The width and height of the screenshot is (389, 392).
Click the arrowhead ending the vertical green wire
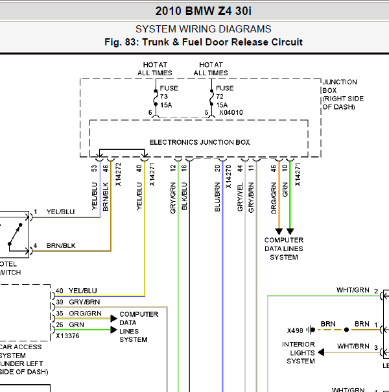point(290,231)
